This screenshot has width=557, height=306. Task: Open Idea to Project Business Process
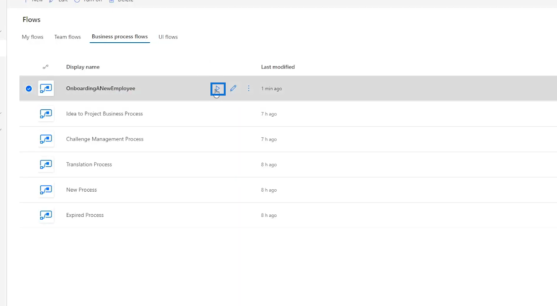tap(104, 113)
